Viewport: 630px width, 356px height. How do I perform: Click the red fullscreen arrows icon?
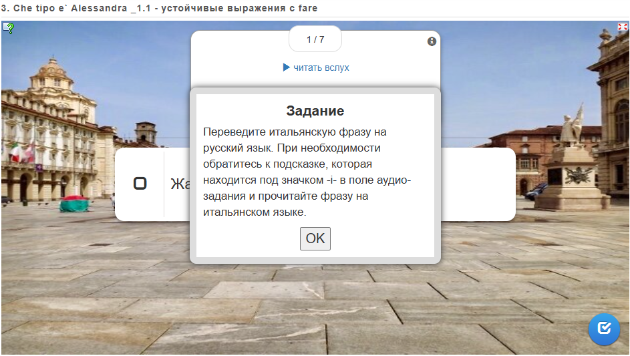pos(622,27)
